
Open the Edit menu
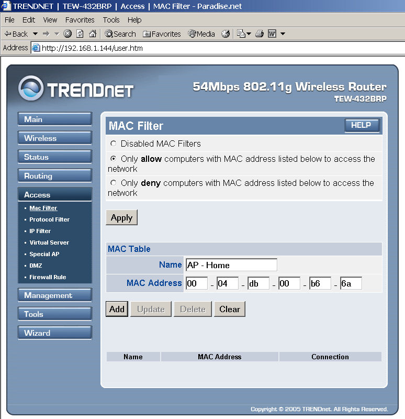[29, 20]
